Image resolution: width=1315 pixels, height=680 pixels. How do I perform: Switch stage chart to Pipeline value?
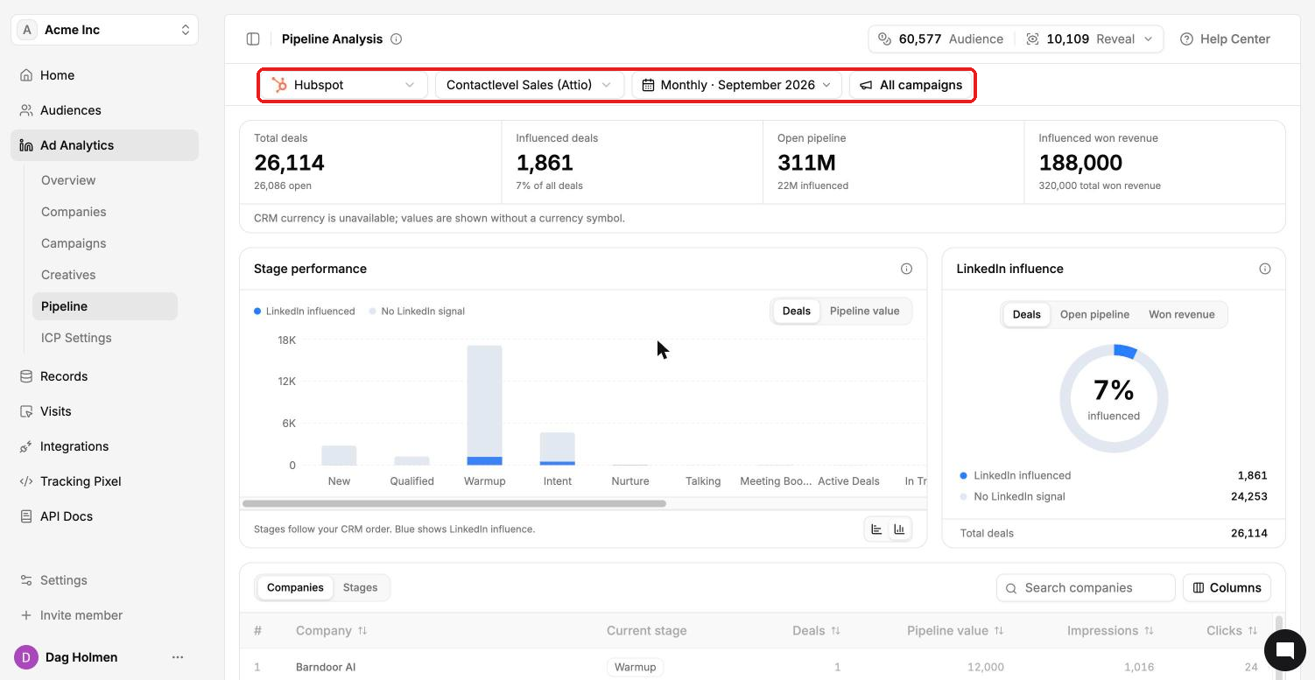click(864, 311)
